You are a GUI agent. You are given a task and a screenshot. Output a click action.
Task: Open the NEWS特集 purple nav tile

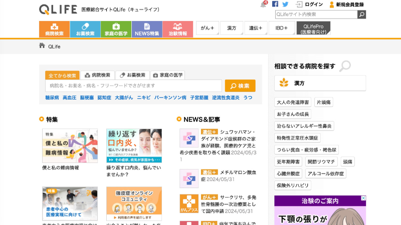[147, 29]
